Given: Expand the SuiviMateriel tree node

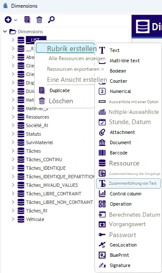Looking at the screenshot, I should tap(13, 142).
